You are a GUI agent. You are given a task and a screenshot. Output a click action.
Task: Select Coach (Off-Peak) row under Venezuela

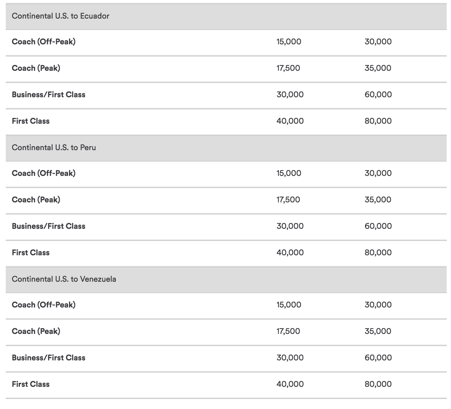point(226,305)
